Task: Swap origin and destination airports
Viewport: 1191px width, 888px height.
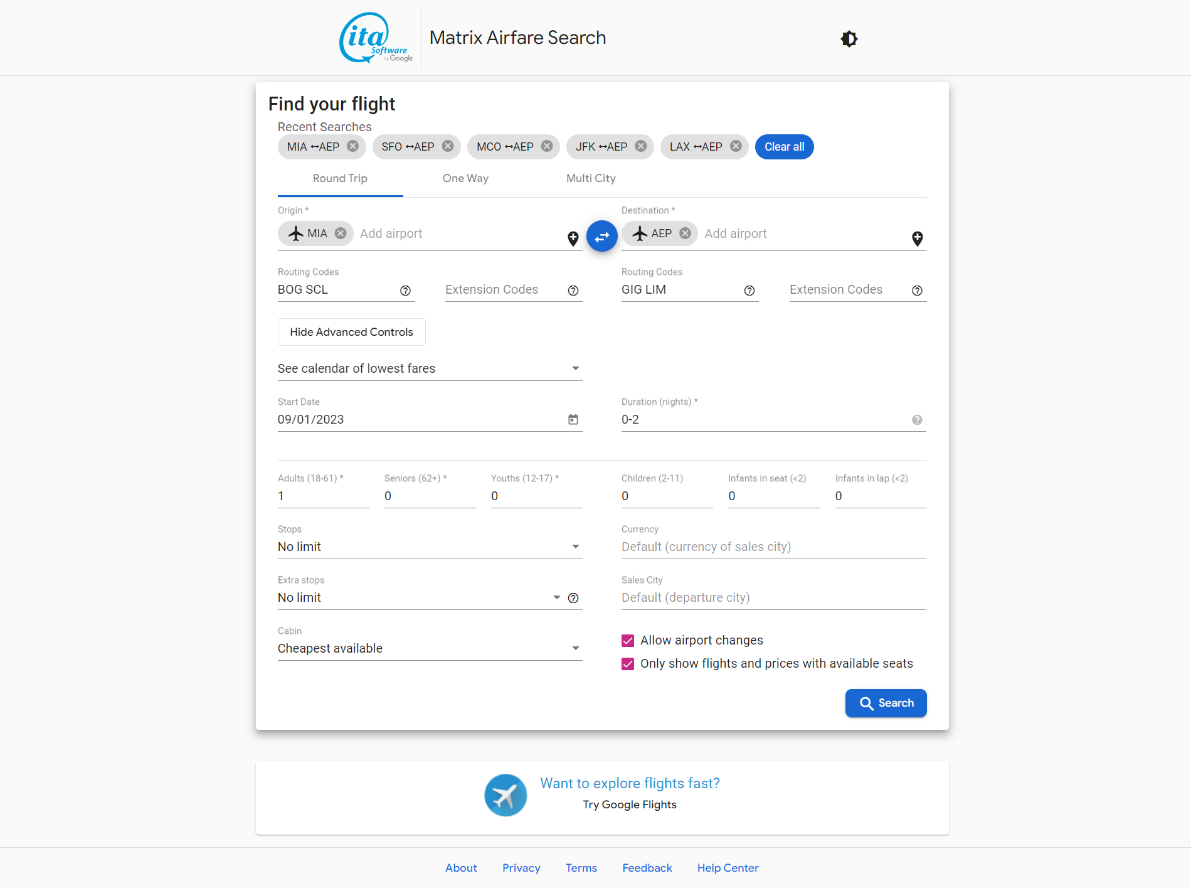Action: 601,237
